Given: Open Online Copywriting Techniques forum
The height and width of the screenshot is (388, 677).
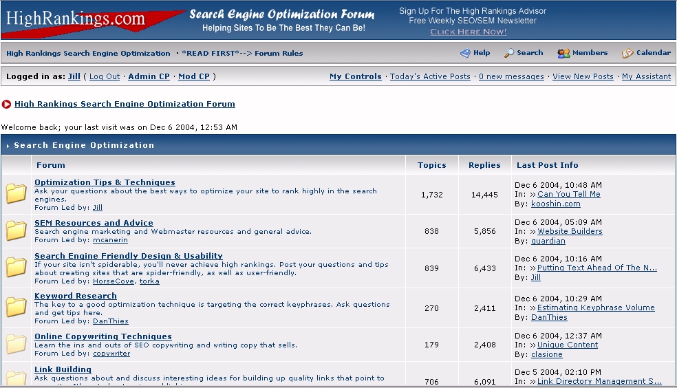Looking at the screenshot, I should (103, 336).
